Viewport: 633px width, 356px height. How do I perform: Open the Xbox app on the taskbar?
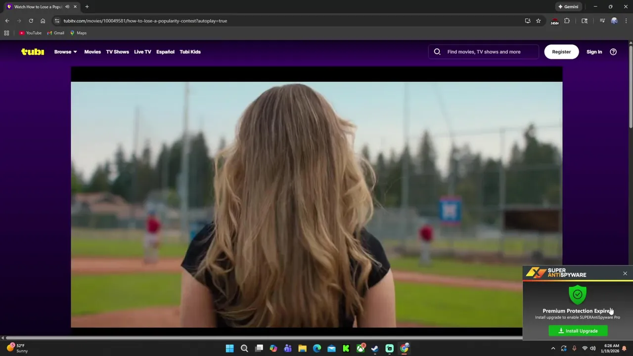coord(361,349)
